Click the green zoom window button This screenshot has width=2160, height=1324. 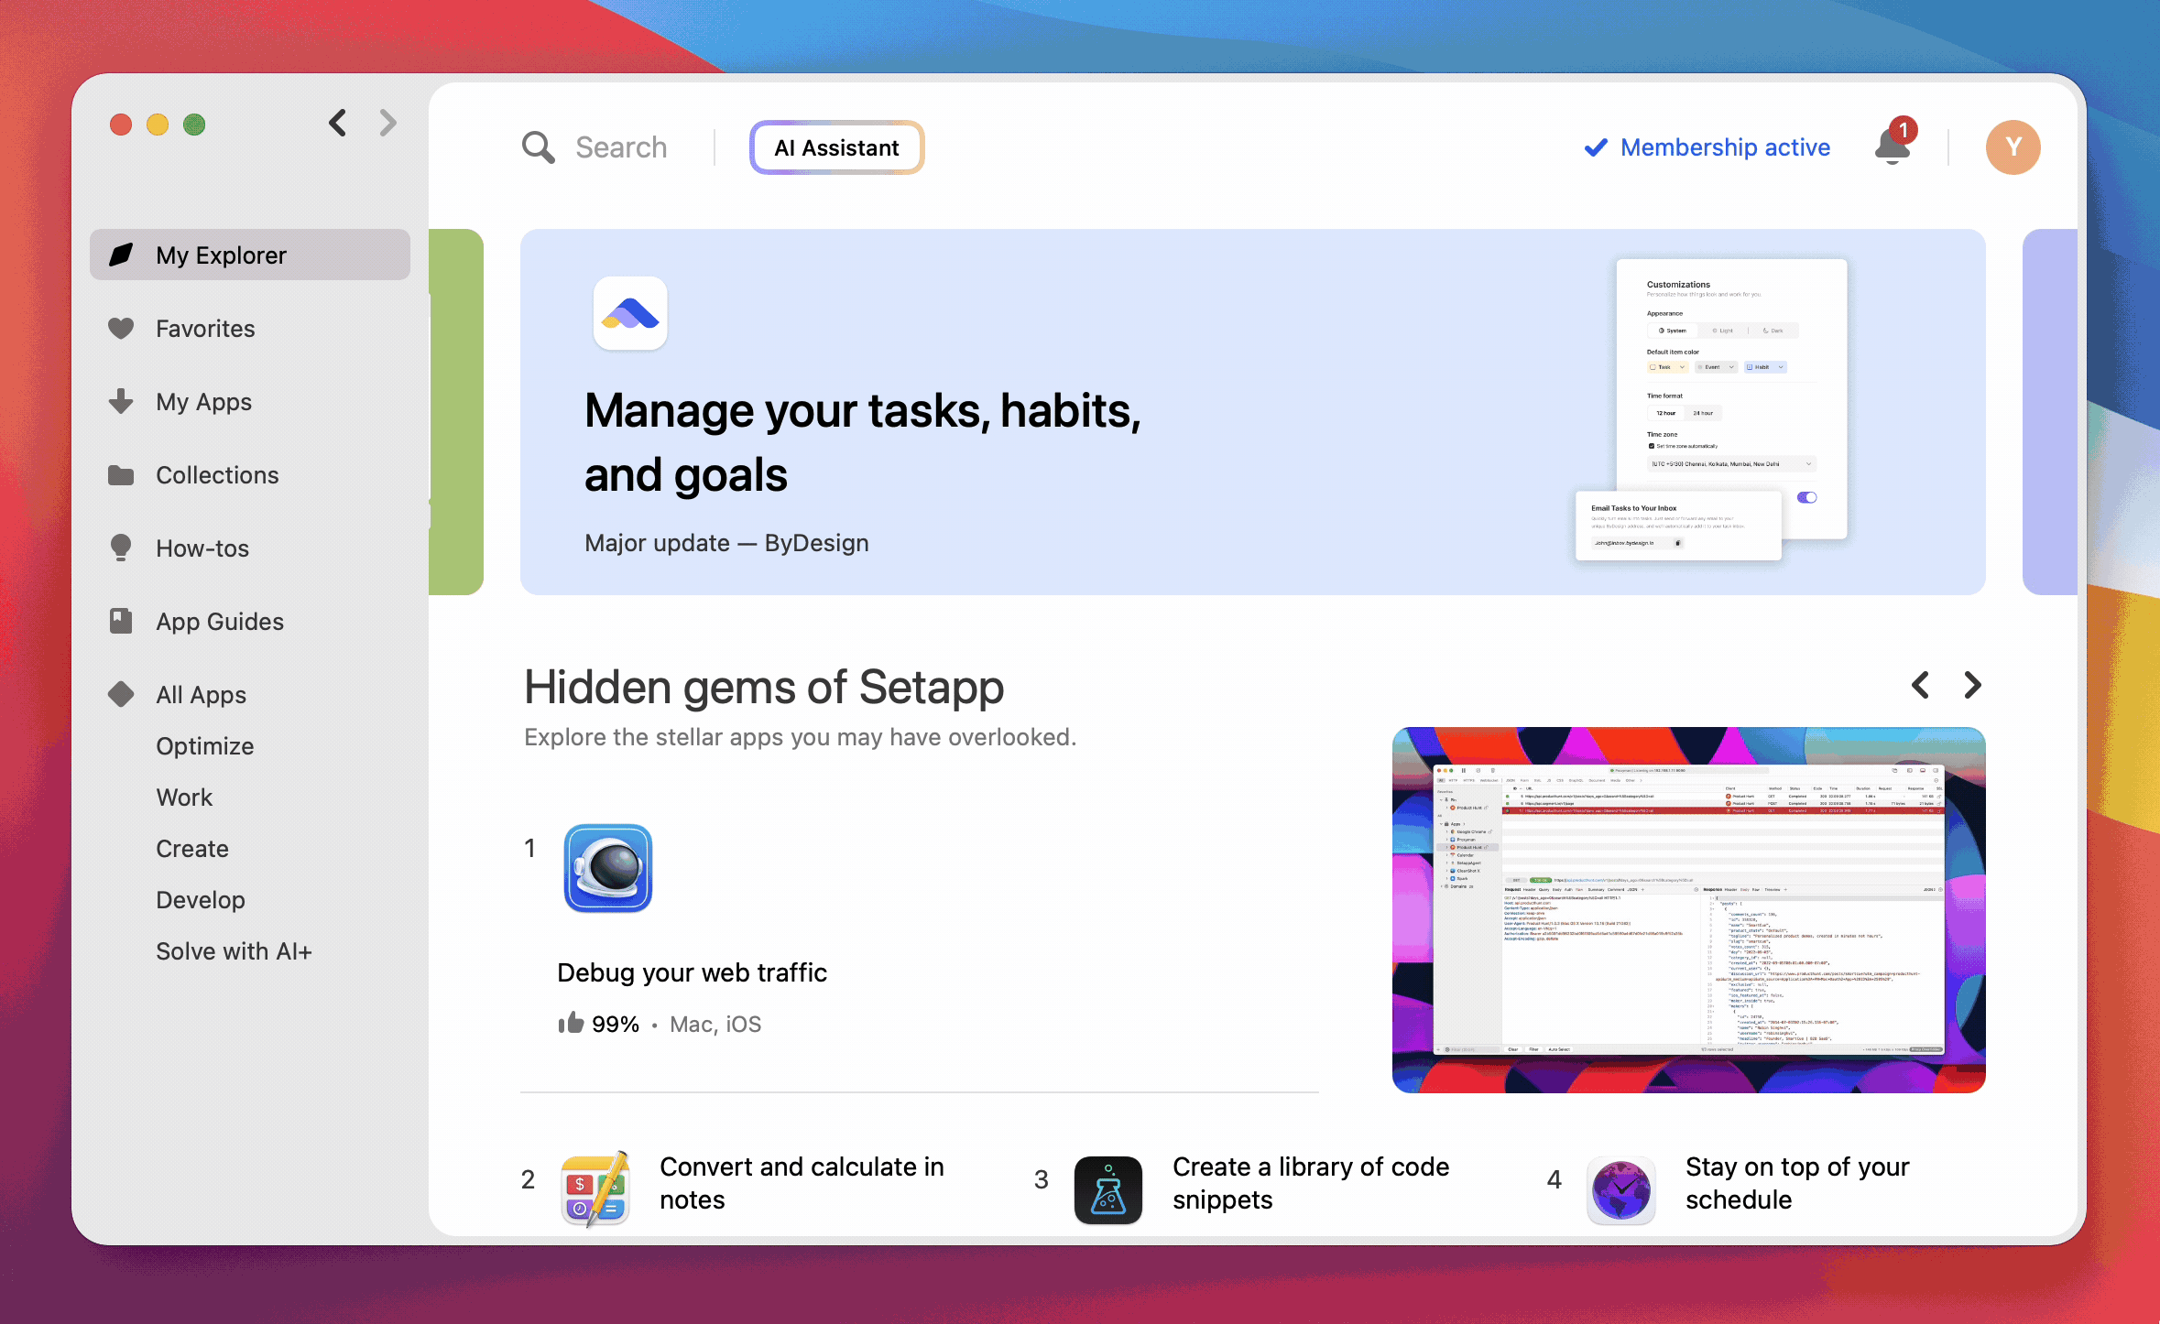(194, 125)
